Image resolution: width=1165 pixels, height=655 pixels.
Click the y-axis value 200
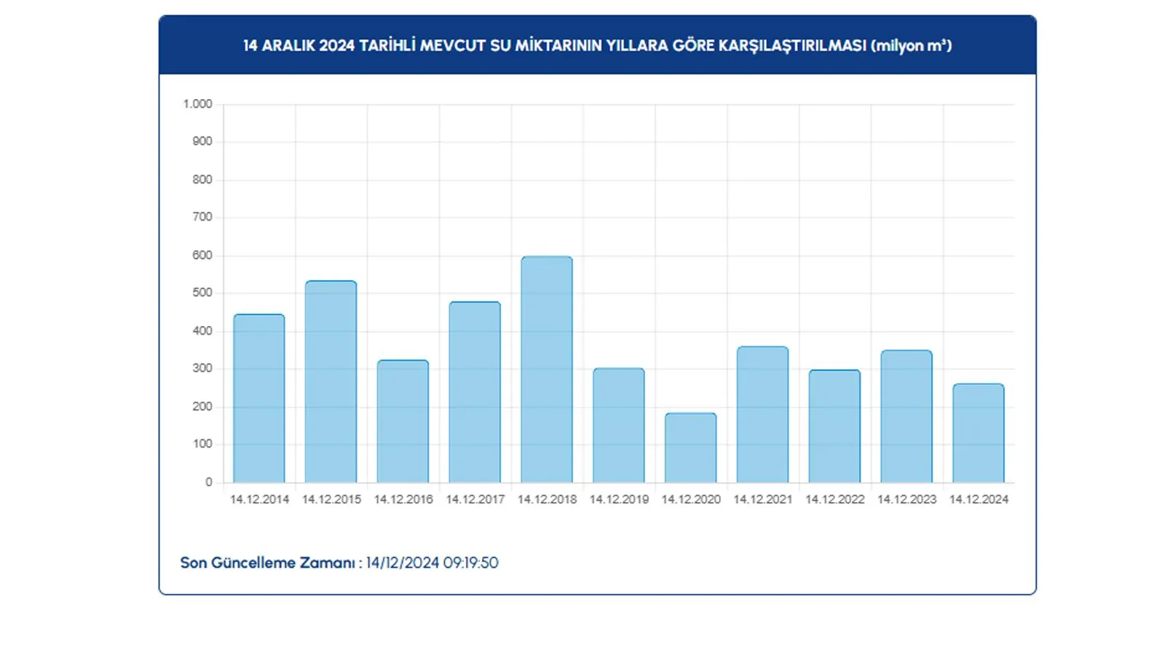(202, 407)
